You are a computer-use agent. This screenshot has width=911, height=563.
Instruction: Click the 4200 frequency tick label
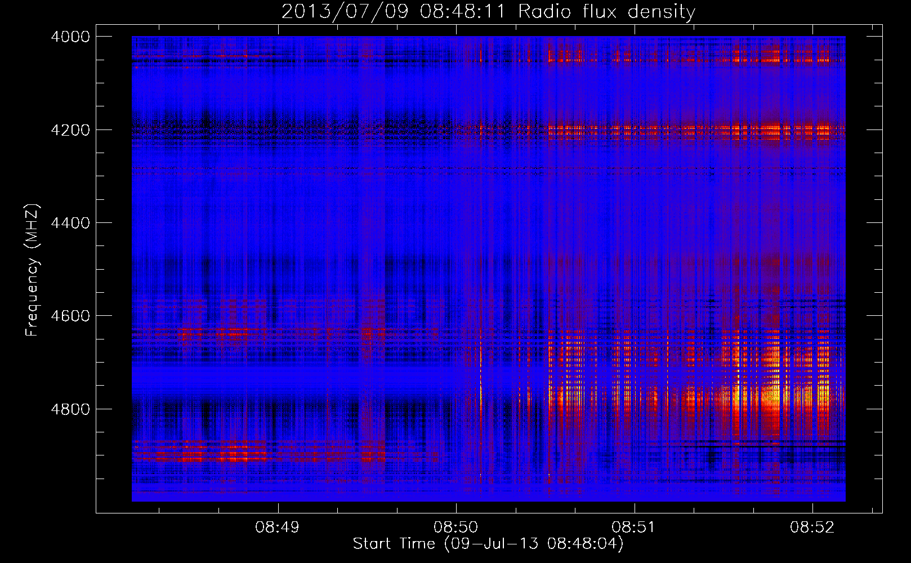[x=70, y=130]
